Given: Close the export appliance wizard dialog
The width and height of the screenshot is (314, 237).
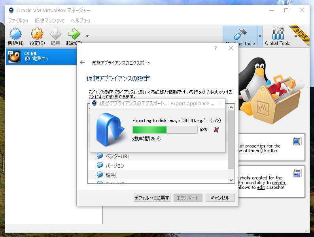Looking at the screenshot, I should point(231,48).
